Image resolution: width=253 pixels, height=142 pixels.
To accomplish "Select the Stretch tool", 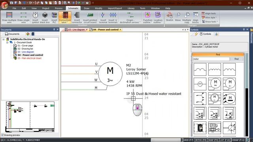I will point(170,17).
